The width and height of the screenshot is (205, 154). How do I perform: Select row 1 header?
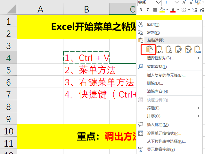[9, 21]
